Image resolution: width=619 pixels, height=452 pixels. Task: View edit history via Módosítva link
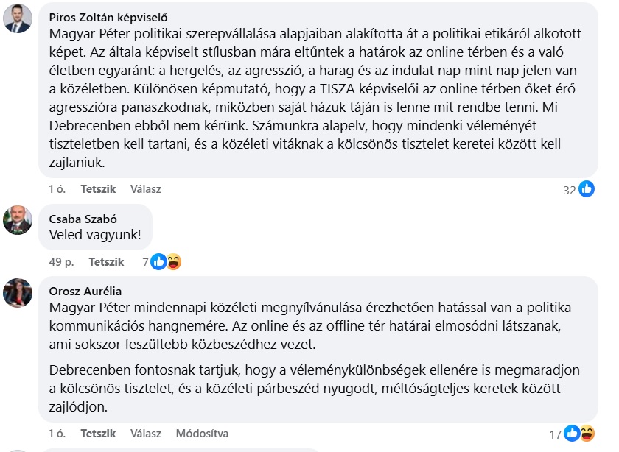(202, 434)
